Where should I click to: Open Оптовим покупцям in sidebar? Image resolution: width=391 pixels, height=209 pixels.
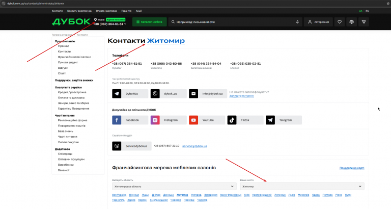71,160
